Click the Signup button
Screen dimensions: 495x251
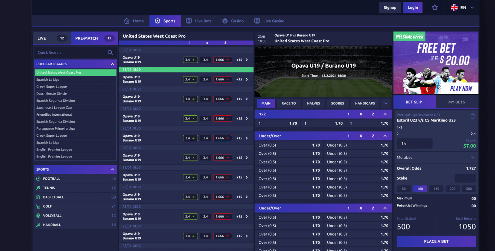pos(390,7)
